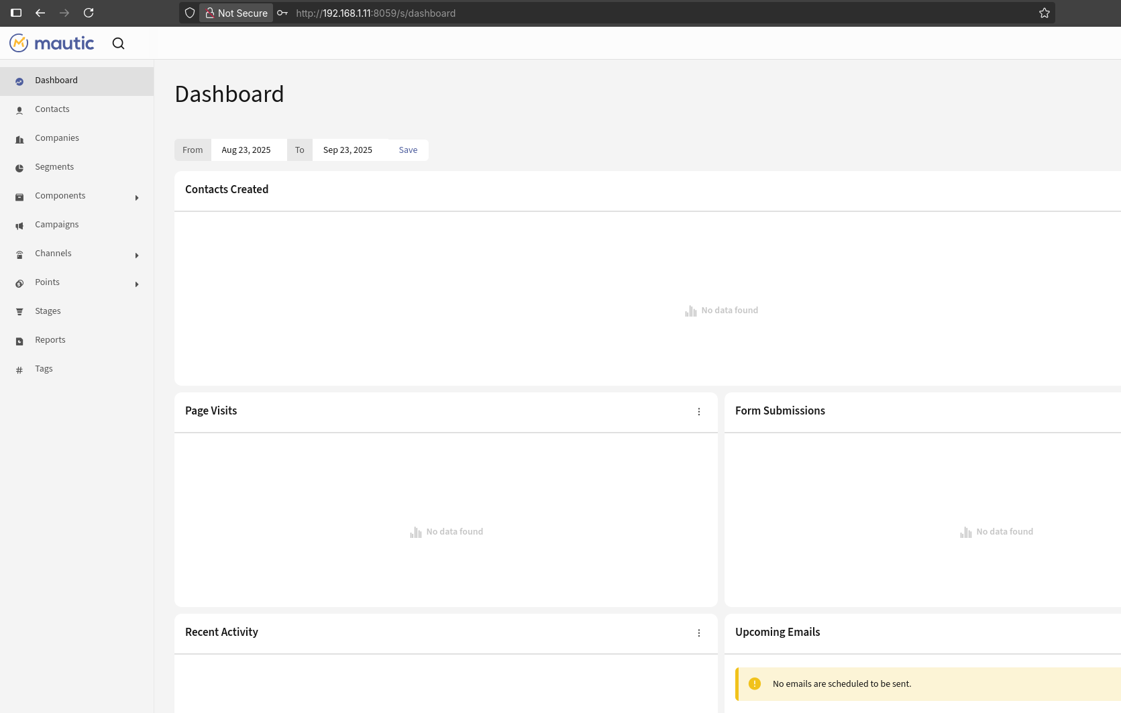The image size is (1121, 713).
Task: Expand the Points submenu arrow
Action: pyautogui.click(x=137, y=284)
